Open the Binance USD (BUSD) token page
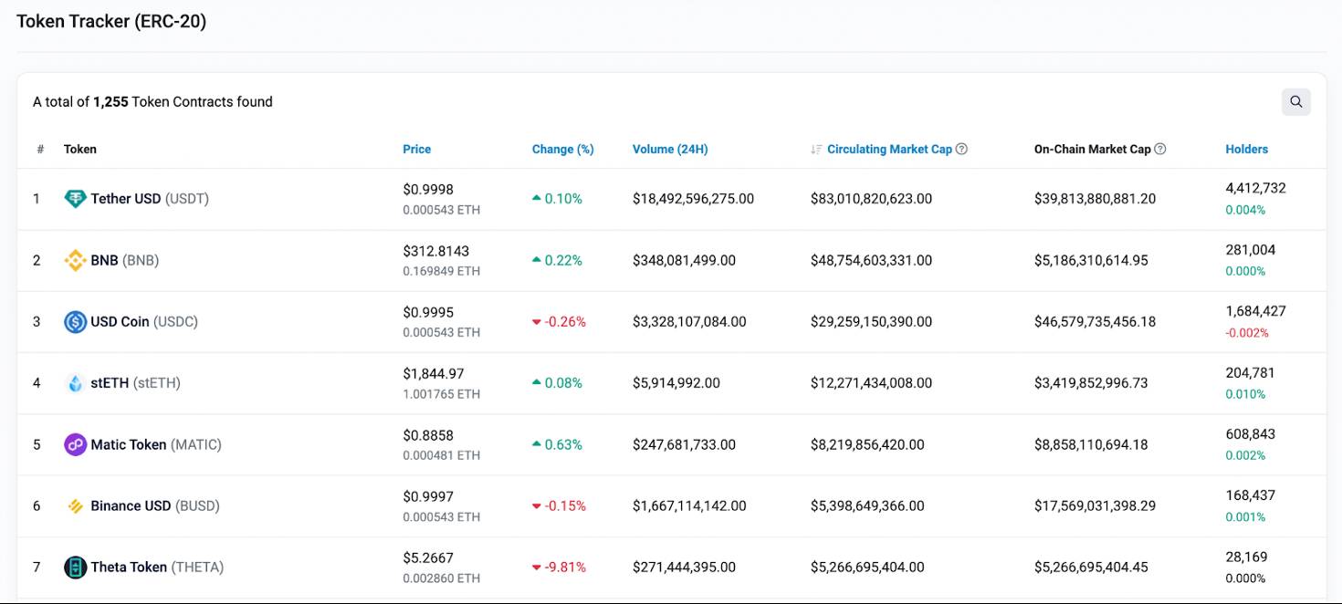 [155, 505]
